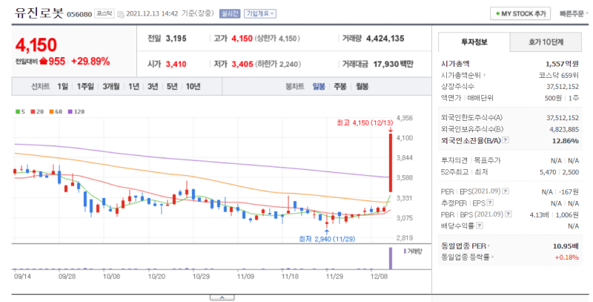Screen dimensions: 593x302
Task: Click the change rate +29.89%
Action: coord(90,62)
